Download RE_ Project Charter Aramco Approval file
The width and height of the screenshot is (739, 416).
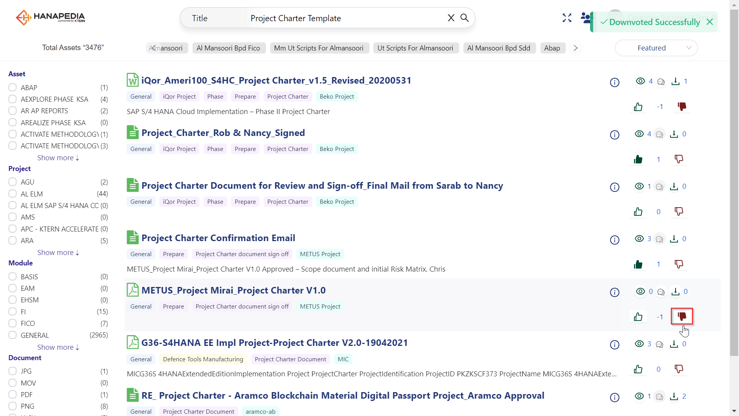(674, 396)
